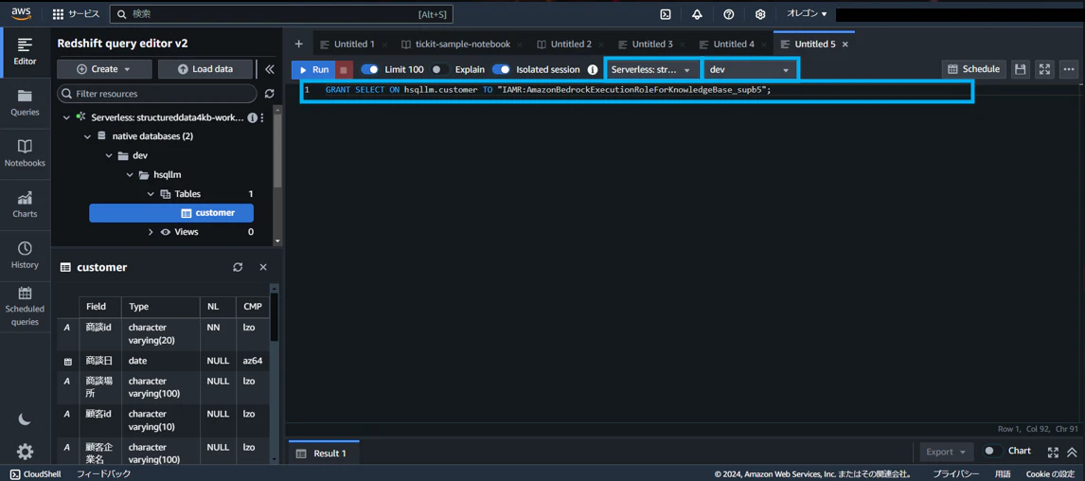Refresh the customer table details
The image size is (1085, 481).
click(238, 267)
